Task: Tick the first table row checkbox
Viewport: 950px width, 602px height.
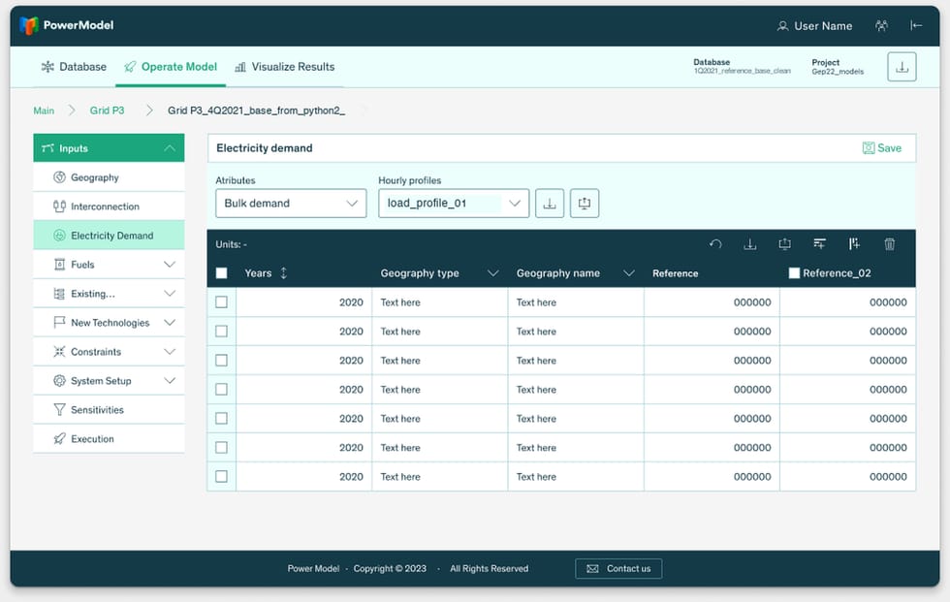Action: 222,302
